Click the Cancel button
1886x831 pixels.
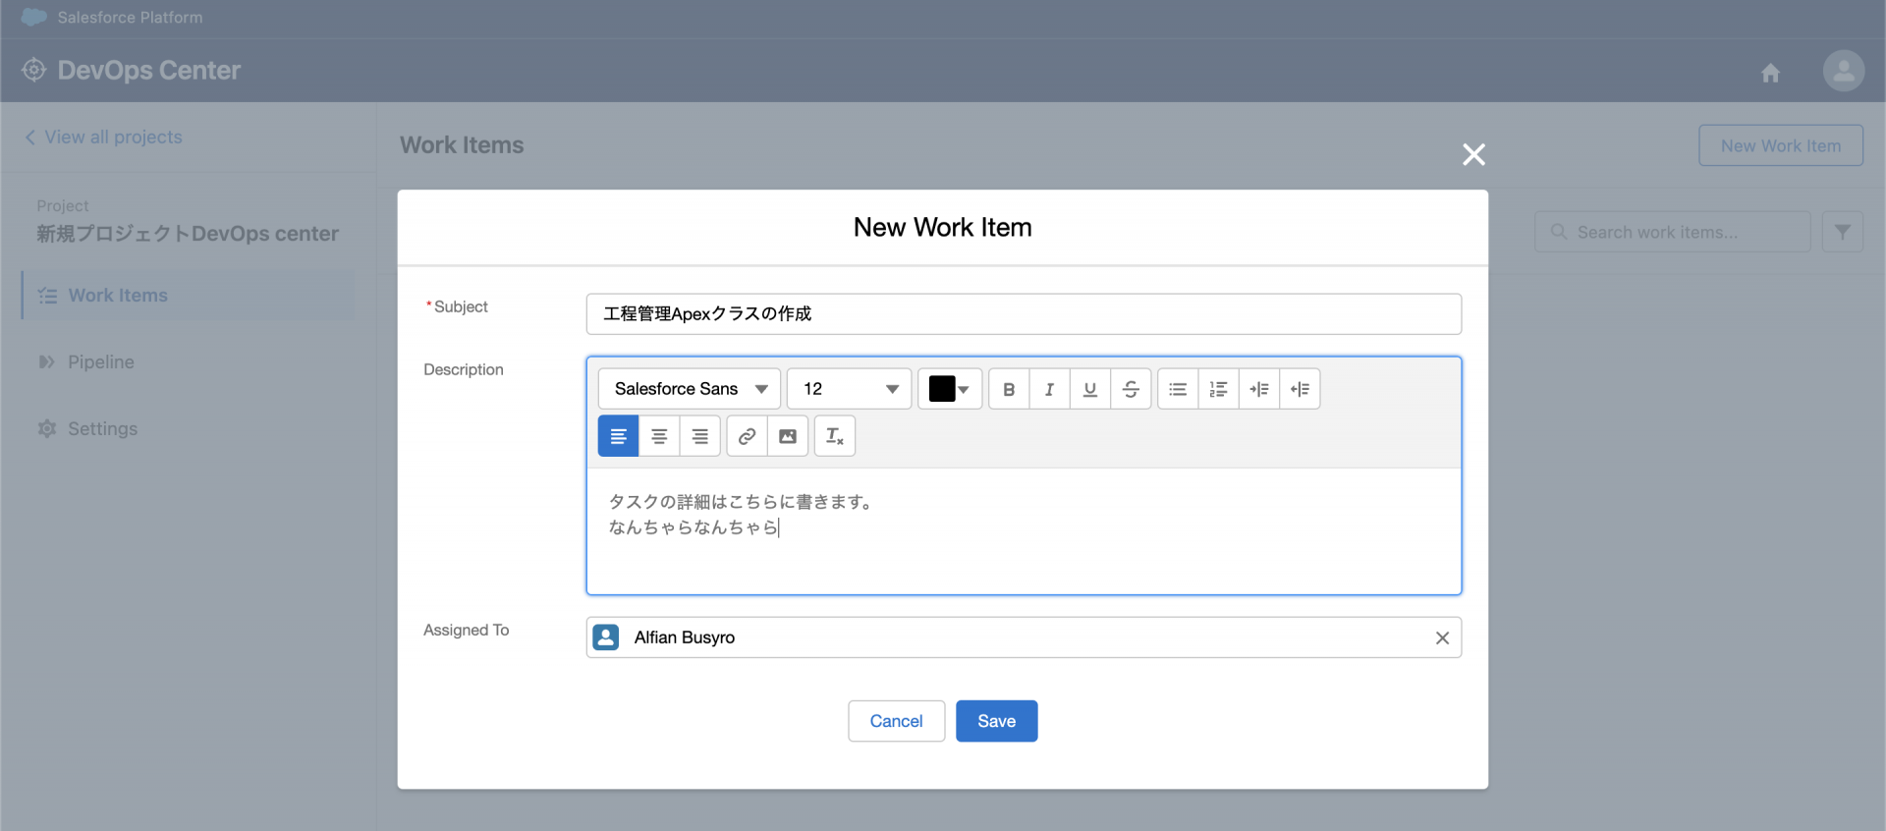click(x=897, y=721)
